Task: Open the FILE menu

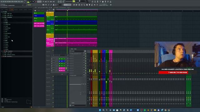Action: (x=1, y=2)
